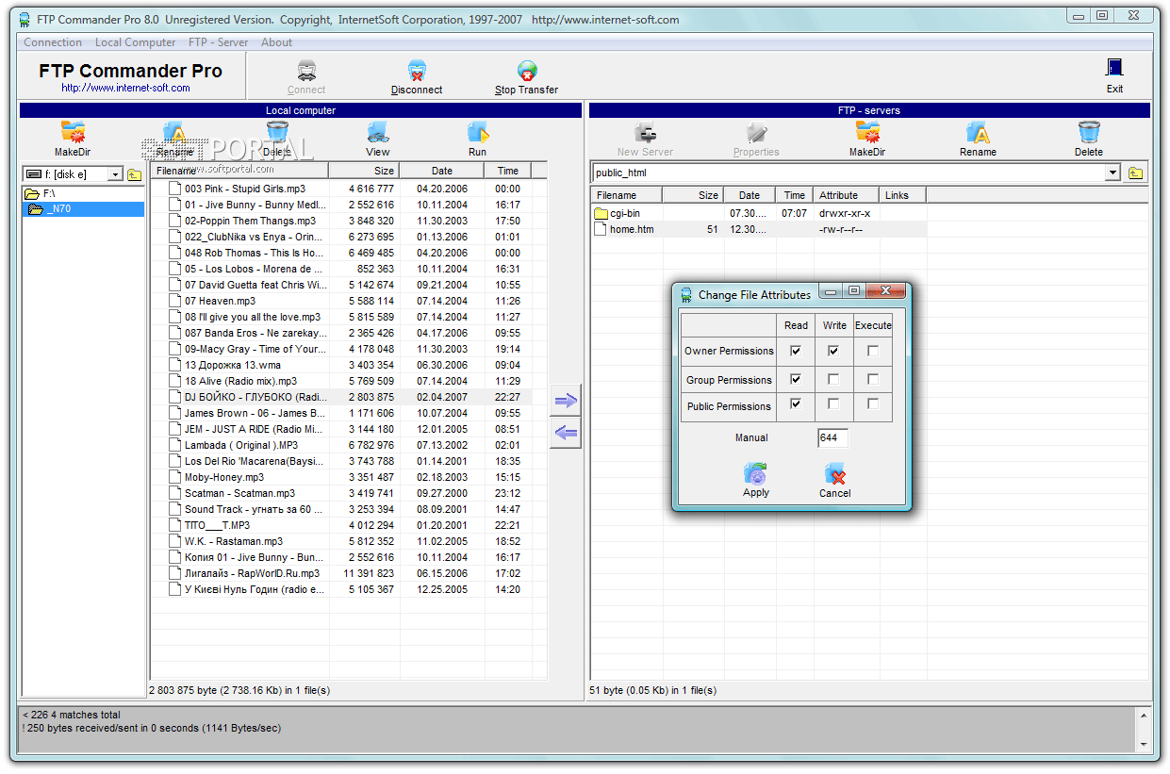
Task: Click the home.htm file icon on the server
Action: pos(601,229)
